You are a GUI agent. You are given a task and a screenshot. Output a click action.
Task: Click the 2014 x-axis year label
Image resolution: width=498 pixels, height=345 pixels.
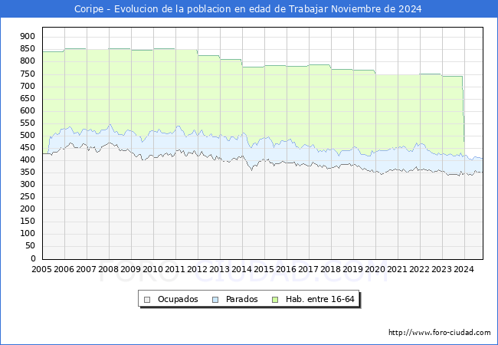point(241,269)
